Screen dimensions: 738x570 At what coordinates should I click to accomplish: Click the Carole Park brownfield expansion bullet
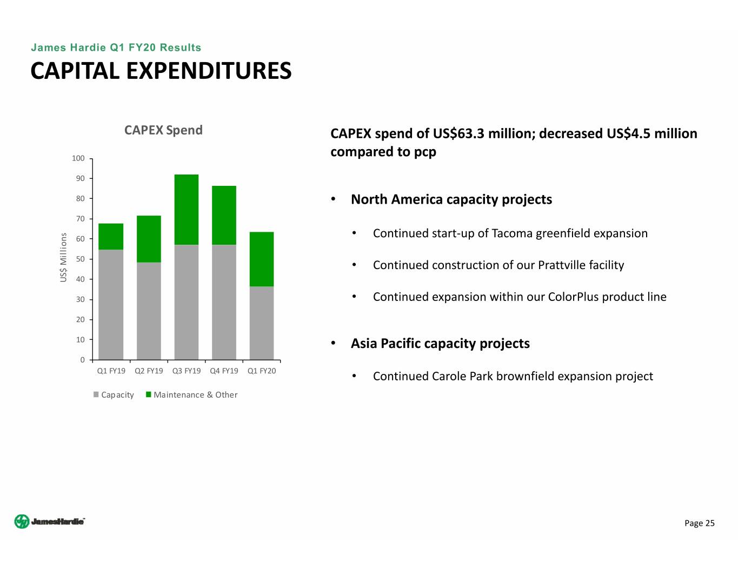[513, 376]
